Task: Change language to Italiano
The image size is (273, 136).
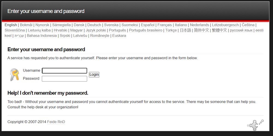Action: (x=181, y=25)
